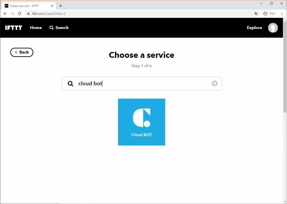Open the user profile avatar menu
287x204 pixels.
273,28
